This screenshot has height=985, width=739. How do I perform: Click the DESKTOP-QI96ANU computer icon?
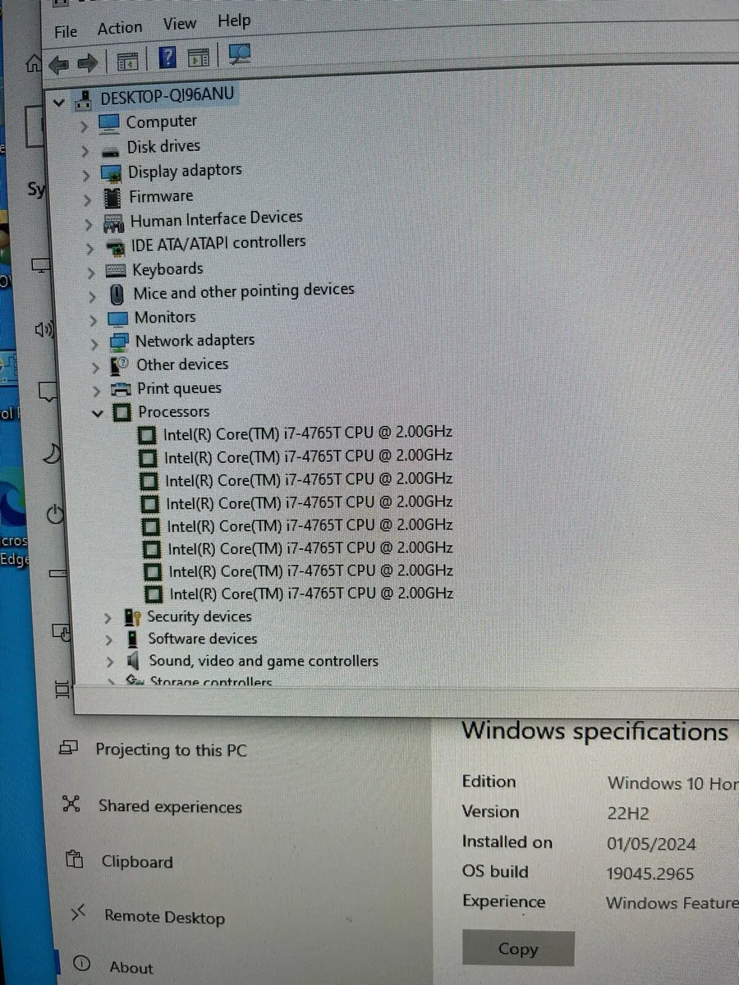(x=84, y=100)
